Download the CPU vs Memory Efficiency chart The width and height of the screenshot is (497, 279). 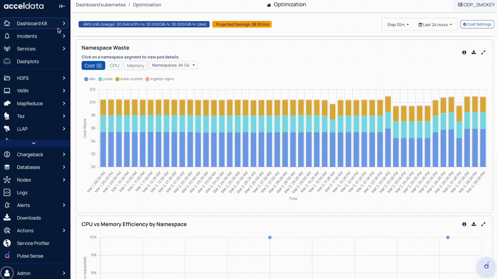[473, 224]
